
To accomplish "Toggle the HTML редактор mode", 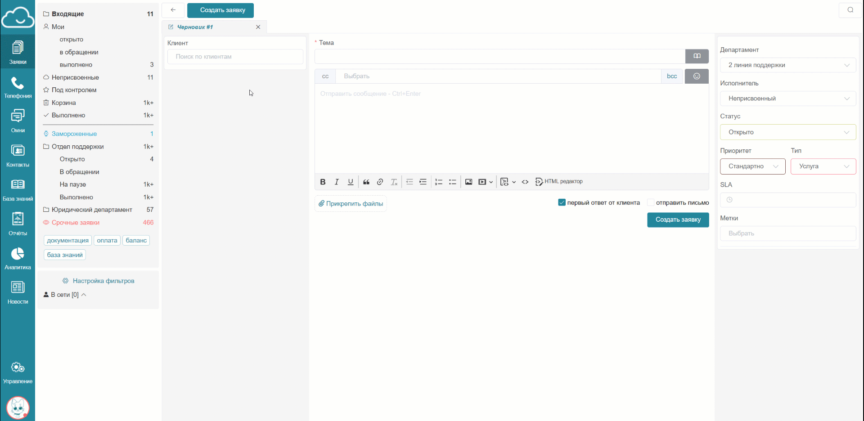I will coord(559,182).
